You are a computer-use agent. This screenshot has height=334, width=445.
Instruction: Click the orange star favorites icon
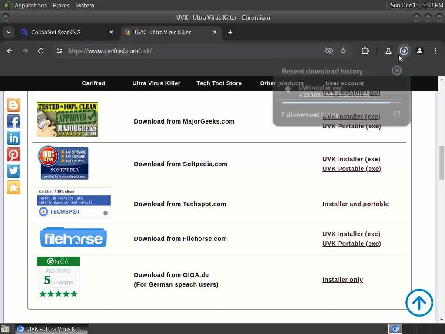point(13,187)
